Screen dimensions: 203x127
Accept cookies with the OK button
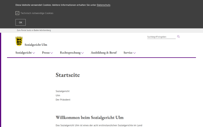(x=21, y=22)
